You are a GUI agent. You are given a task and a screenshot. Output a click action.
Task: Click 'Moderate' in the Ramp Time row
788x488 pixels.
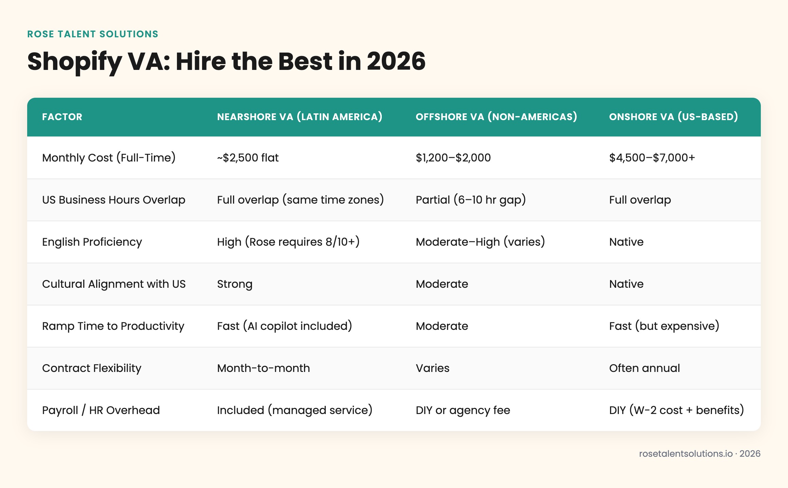(442, 326)
